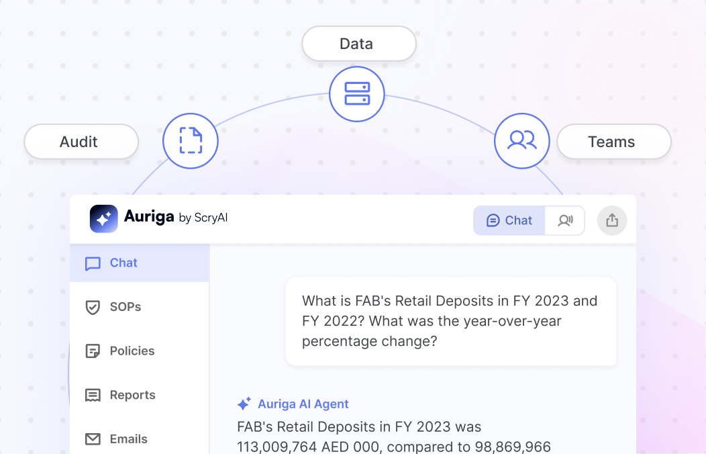Select the Data pill label
This screenshot has width=706, height=454.
pyautogui.click(x=359, y=44)
